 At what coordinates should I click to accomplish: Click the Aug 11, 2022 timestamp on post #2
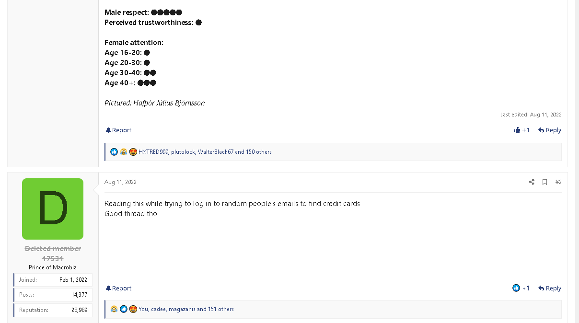point(120,182)
